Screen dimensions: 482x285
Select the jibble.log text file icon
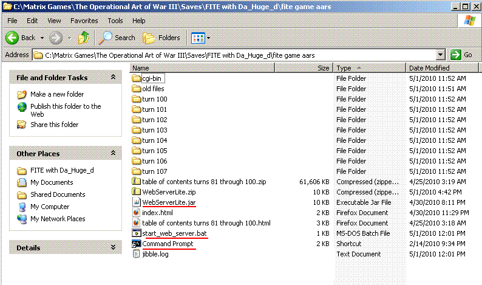tap(136, 254)
